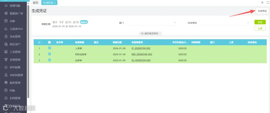Click 往来单位 ellipsis lookup icon
The width and height of the screenshot is (270, 113).
point(248,23)
